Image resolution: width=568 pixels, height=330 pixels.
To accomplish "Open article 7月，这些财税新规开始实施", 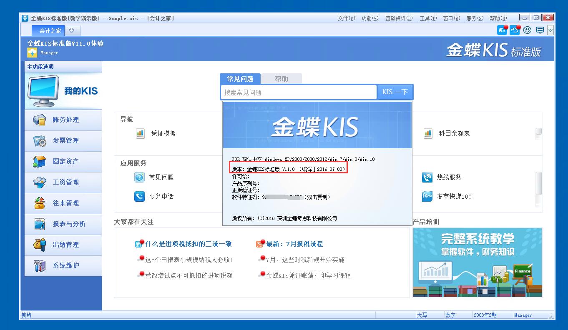I will tap(305, 260).
